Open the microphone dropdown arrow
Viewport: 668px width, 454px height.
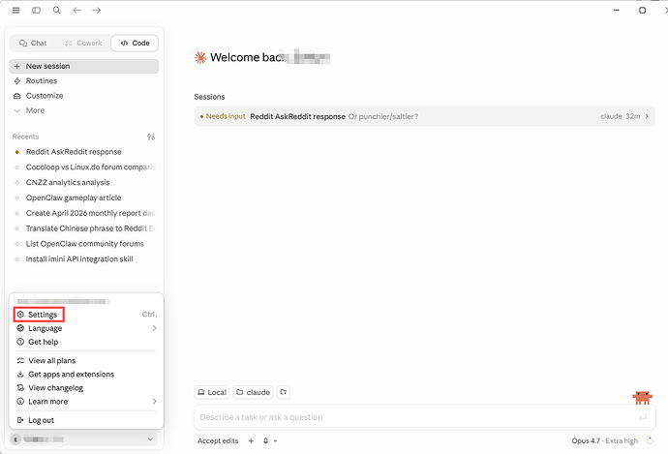276,441
